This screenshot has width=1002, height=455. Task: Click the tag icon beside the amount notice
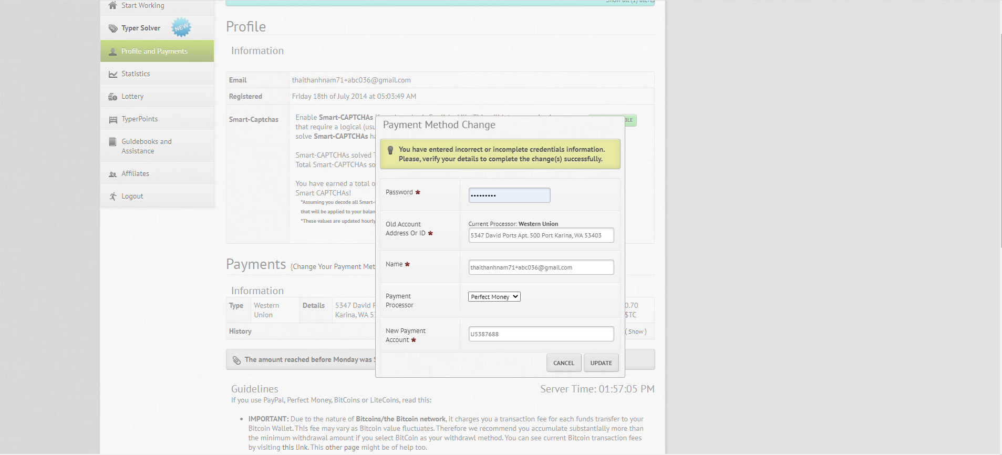click(236, 360)
